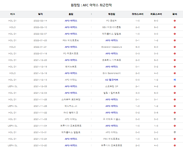Select the '스파르타 로테르담' home team name
Image resolution: width=183 pixels, height=148 pixels.
pyautogui.click(x=71, y=100)
